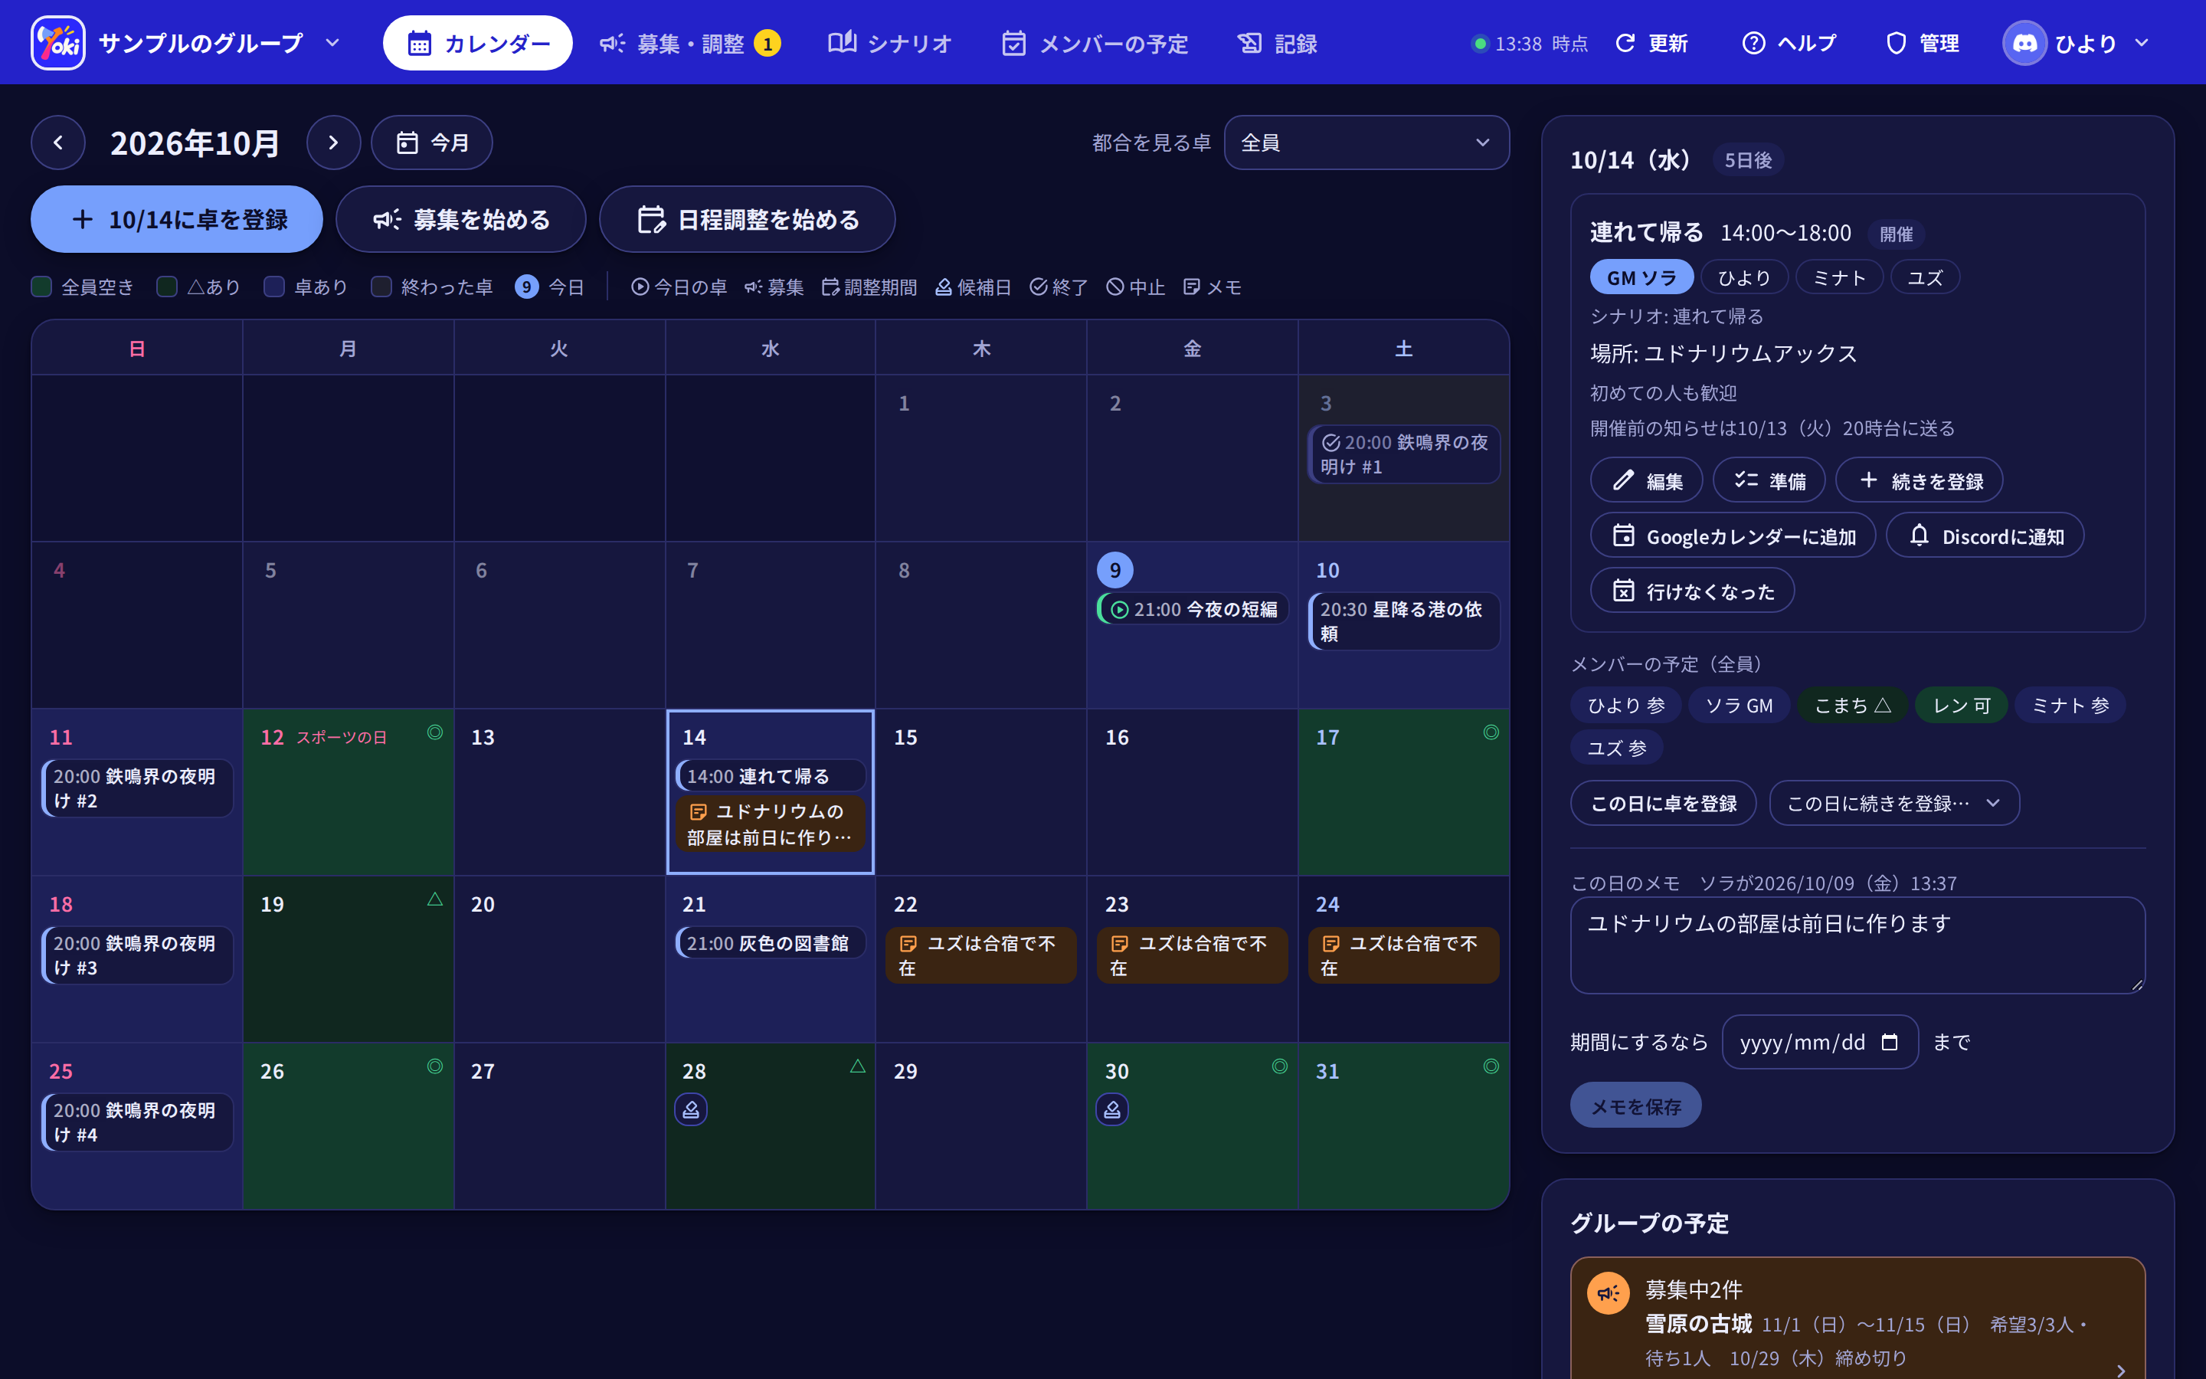Click Discordに通知 button
The width and height of the screenshot is (2206, 1379).
click(x=1985, y=536)
